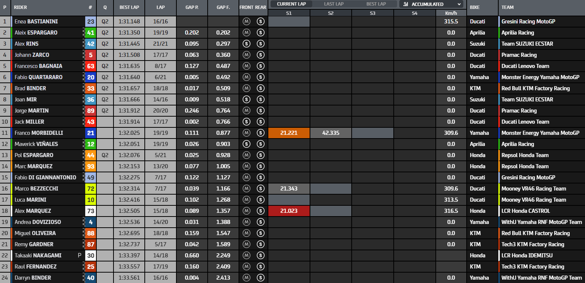Click the Accumulated chart bars icon

406,4
